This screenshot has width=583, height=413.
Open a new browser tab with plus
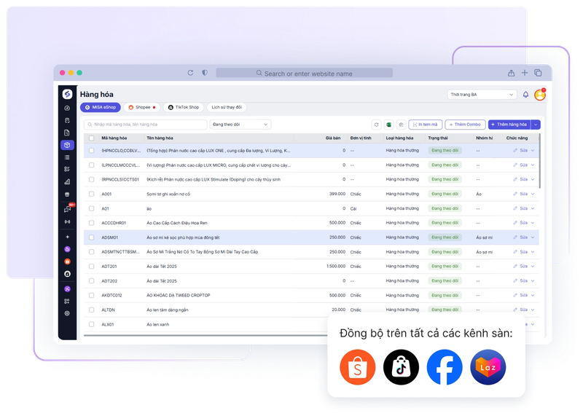pyautogui.click(x=525, y=73)
